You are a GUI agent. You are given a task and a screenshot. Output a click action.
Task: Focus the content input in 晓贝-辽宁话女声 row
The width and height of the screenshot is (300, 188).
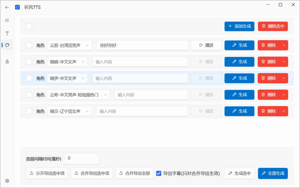tap(142, 111)
